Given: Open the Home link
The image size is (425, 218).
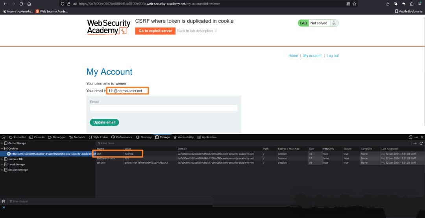Looking at the screenshot, I should [293, 55].
